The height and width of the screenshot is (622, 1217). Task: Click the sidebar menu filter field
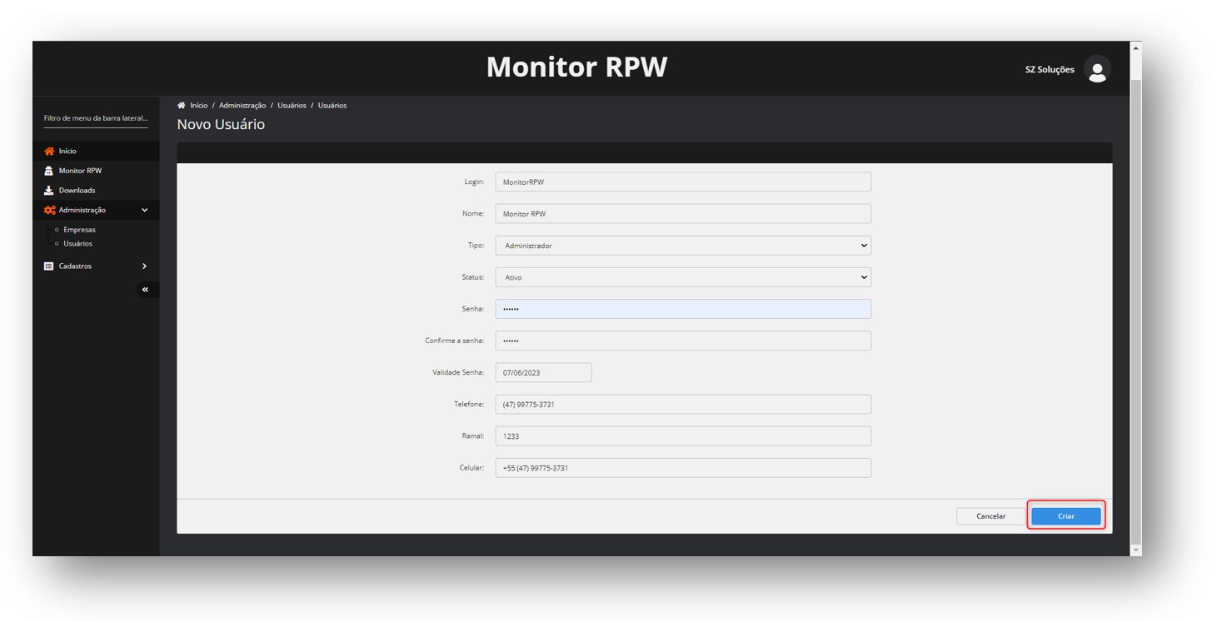coord(96,118)
